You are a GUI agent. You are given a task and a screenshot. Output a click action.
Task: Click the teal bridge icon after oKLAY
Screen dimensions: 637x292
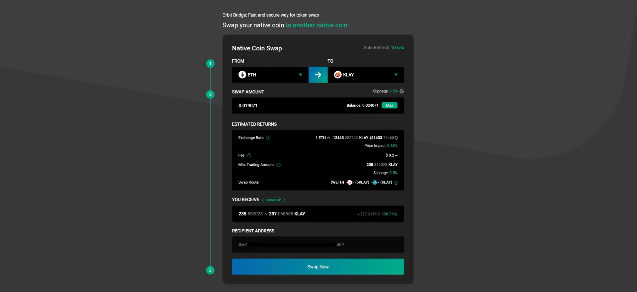[x=375, y=183]
